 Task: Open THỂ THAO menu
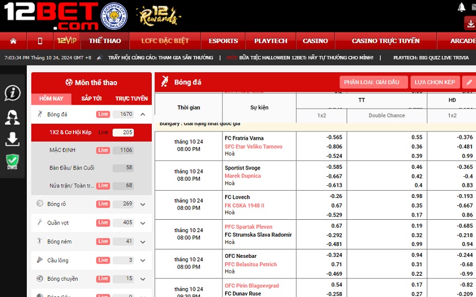105,41
